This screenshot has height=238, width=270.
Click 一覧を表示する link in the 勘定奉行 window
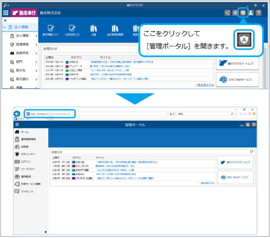click(204, 85)
